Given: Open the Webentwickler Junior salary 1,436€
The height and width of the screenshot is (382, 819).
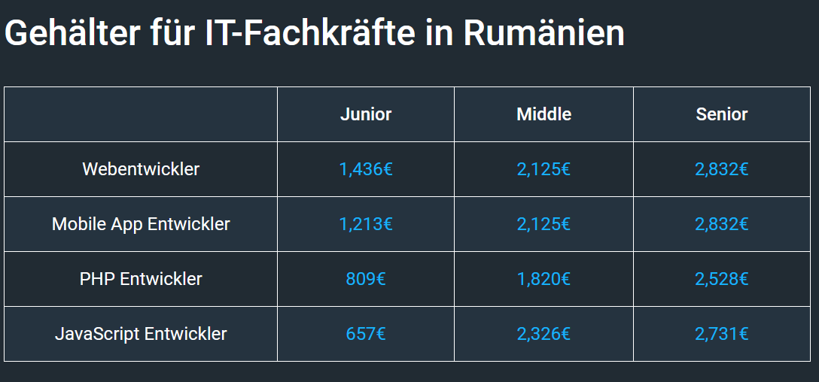Looking at the screenshot, I should point(366,169).
